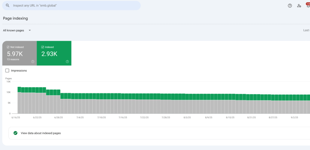310x150 pixels.
Task: Click the first chart bar above 6/16/25
Action: coord(19,100)
